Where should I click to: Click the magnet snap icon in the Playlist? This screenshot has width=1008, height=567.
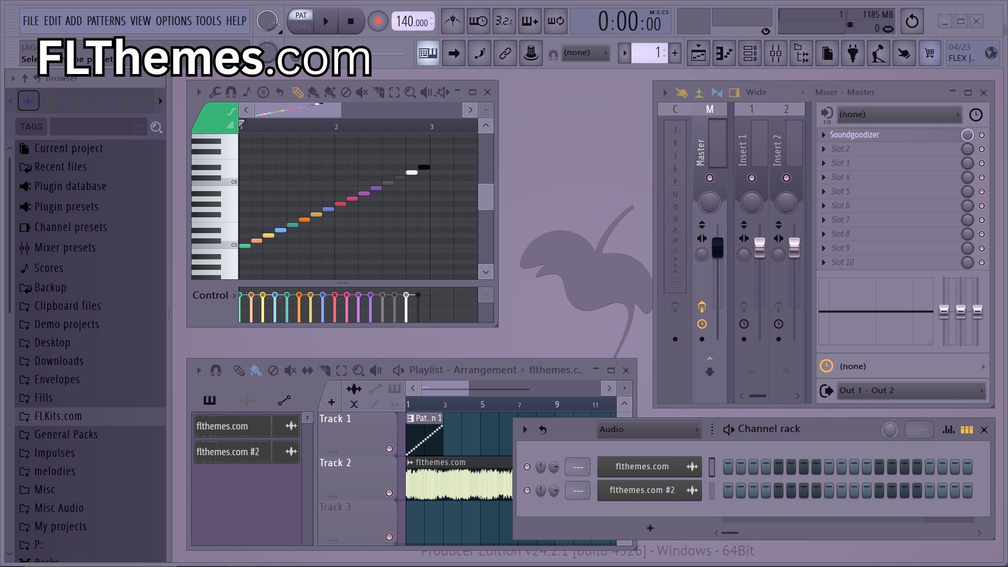coord(216,371)
